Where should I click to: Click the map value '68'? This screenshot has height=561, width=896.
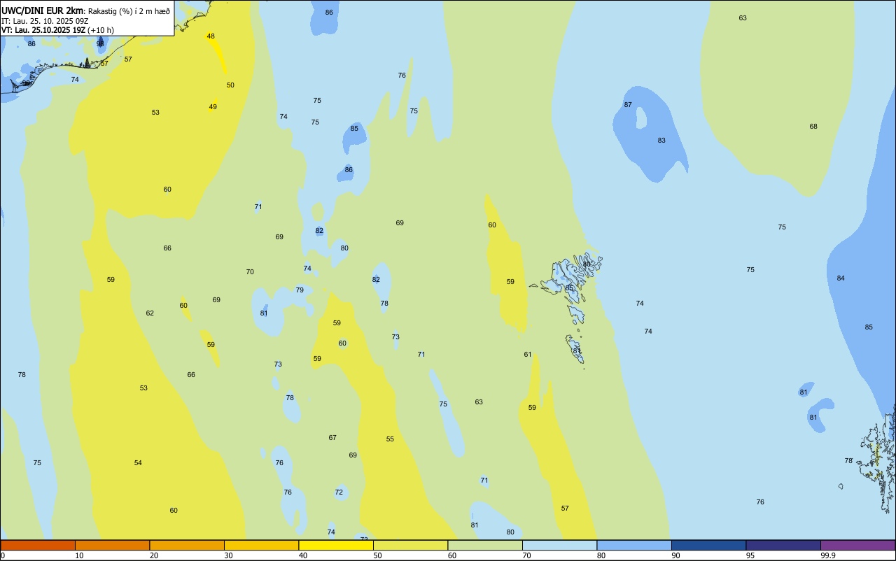point(813,127)
